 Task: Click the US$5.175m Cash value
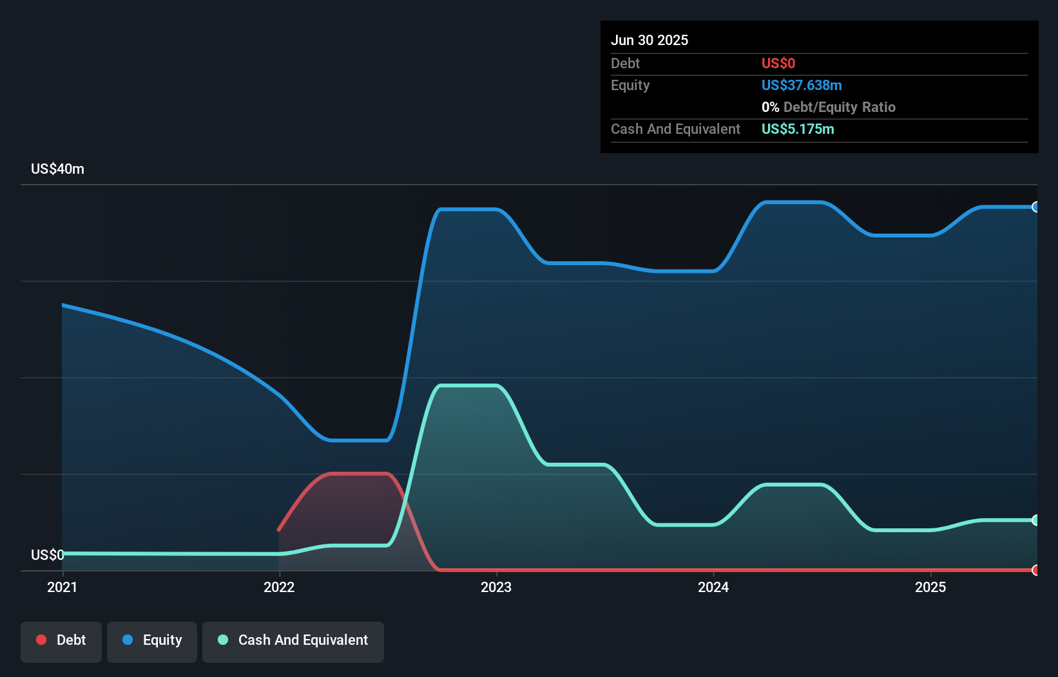pyautogui.click(x=798, y=129)
